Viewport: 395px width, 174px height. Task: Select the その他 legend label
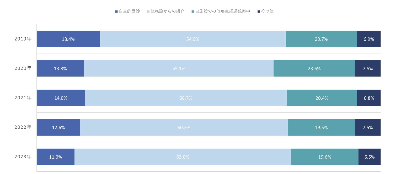pyautogui.click(x=267, y=11)
